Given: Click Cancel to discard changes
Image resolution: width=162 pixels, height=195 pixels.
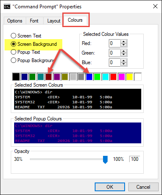Looking at the screenshot, I should 143,187.
